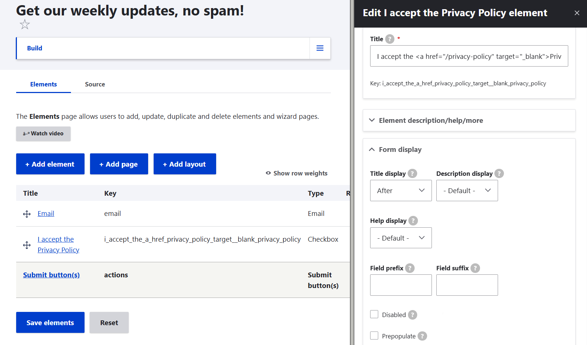Enable the Disabled checkbox
The width and height of the screenshot is (587, 345).
point(374,314)
